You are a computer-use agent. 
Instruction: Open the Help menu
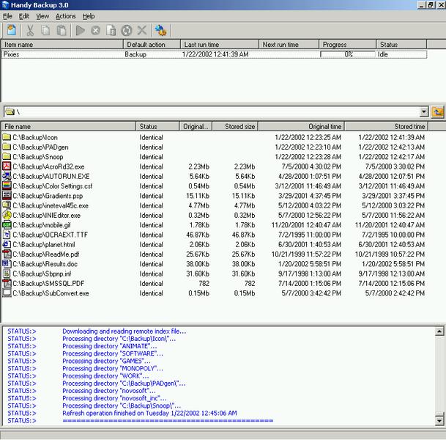[x=89, y=16]
